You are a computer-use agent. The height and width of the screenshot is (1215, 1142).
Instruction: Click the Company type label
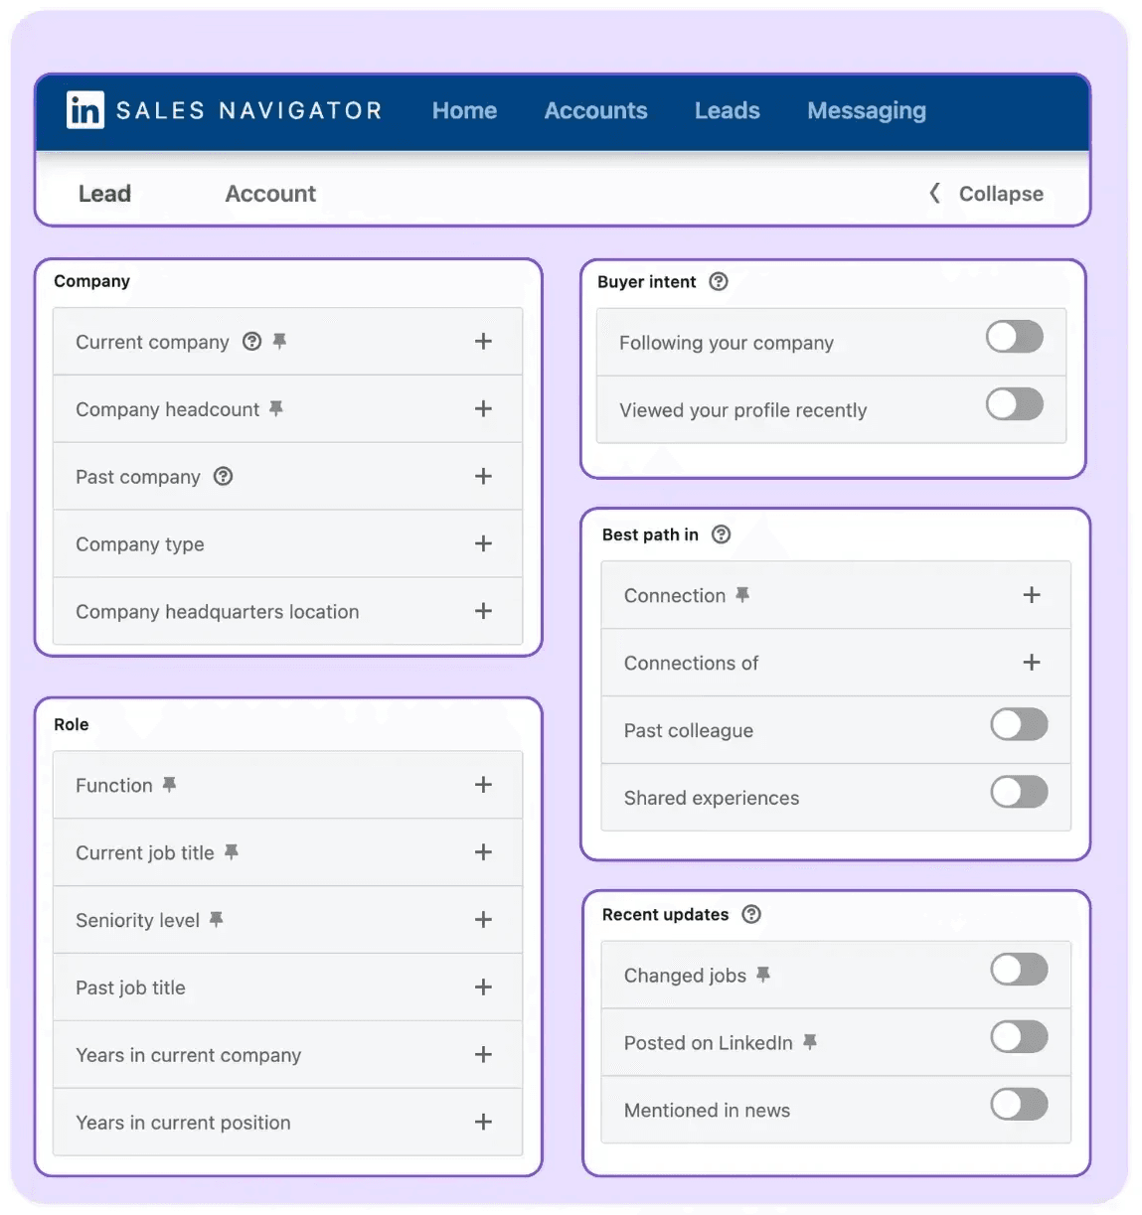(140, 544)
